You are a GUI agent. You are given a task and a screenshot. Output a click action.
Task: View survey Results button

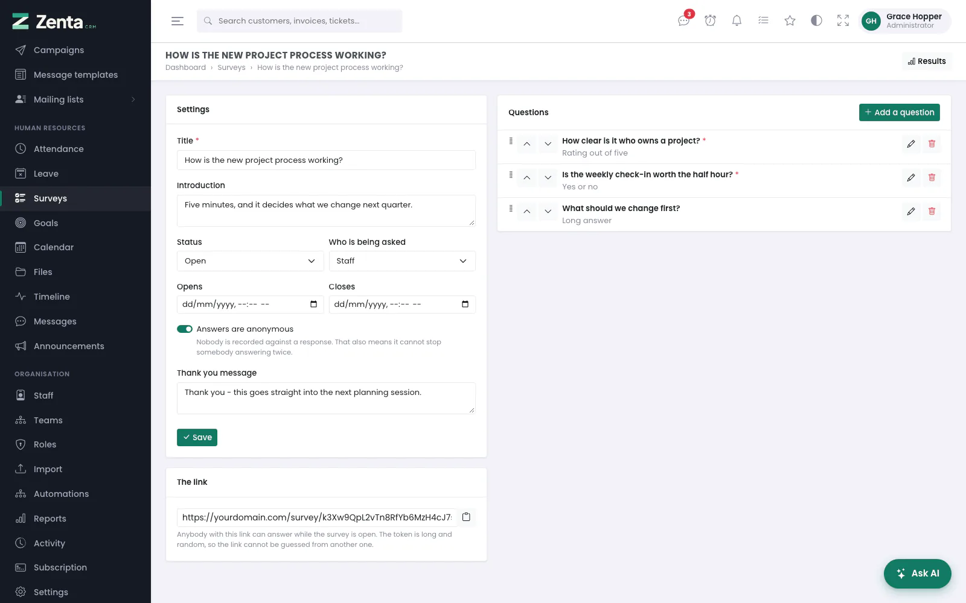(927, 61)
